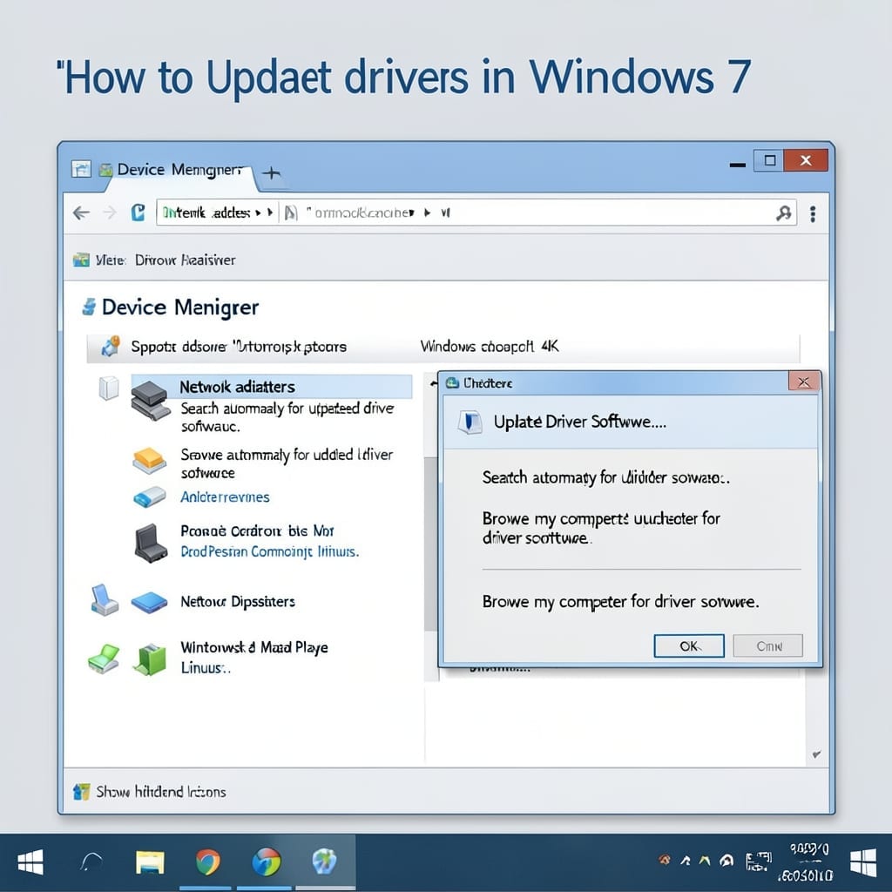The width and height of the screenshot is (892, 892).
Task: Choose Browe my competer for driver sorwve
Action: [x=620, y=602]
